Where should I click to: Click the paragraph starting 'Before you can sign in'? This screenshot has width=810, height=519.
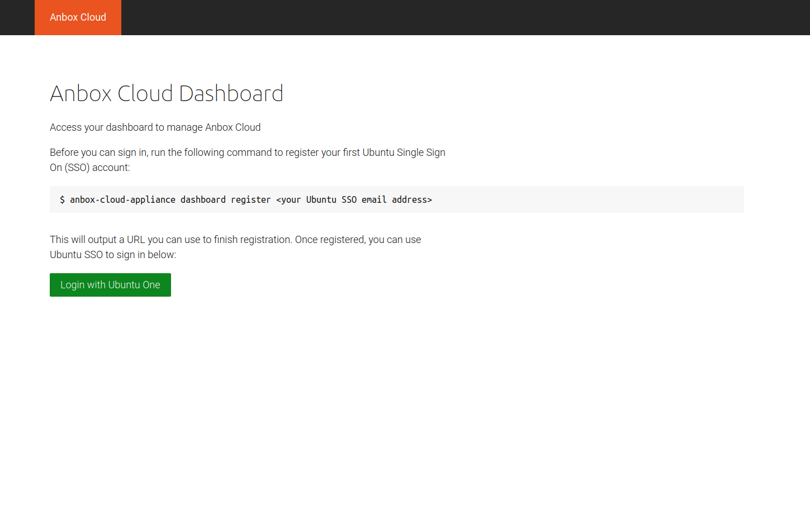pyautogui.click(x=248, y=160)
